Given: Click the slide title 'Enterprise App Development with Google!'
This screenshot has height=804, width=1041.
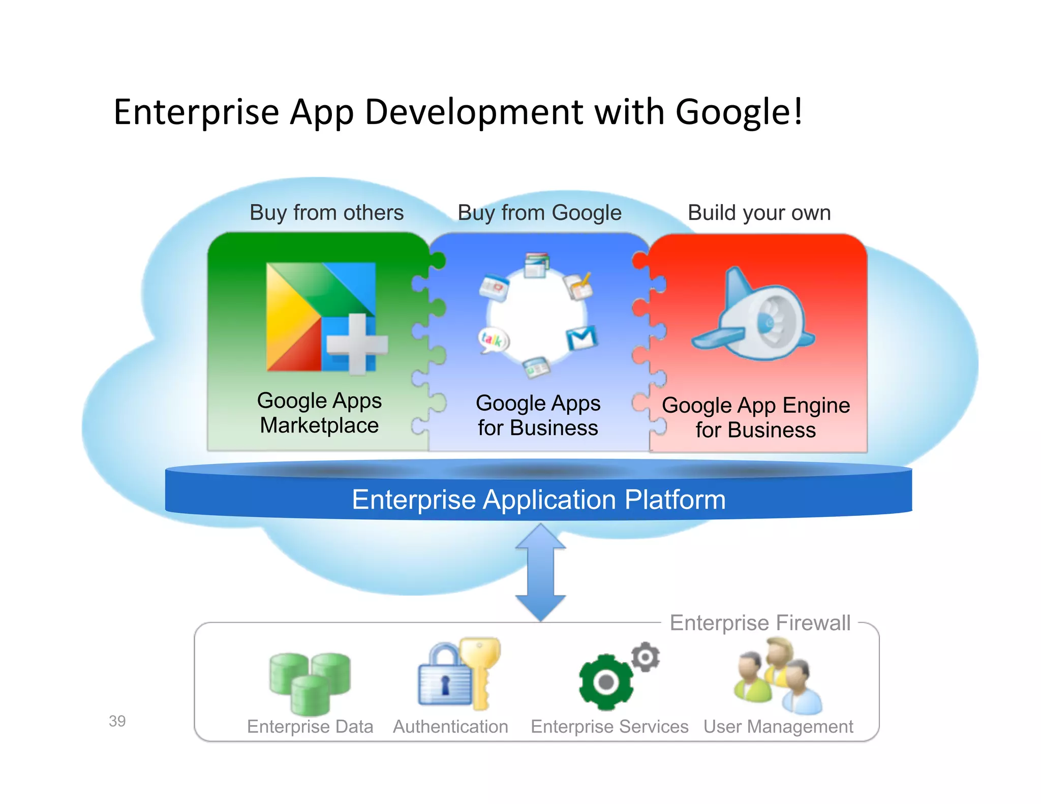Looking at the screenshot, I should point(458,112).
